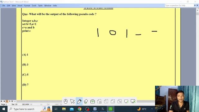Click the 'set b=5,a=1' line
Screen dimensions: 199x112
[29, 24]
